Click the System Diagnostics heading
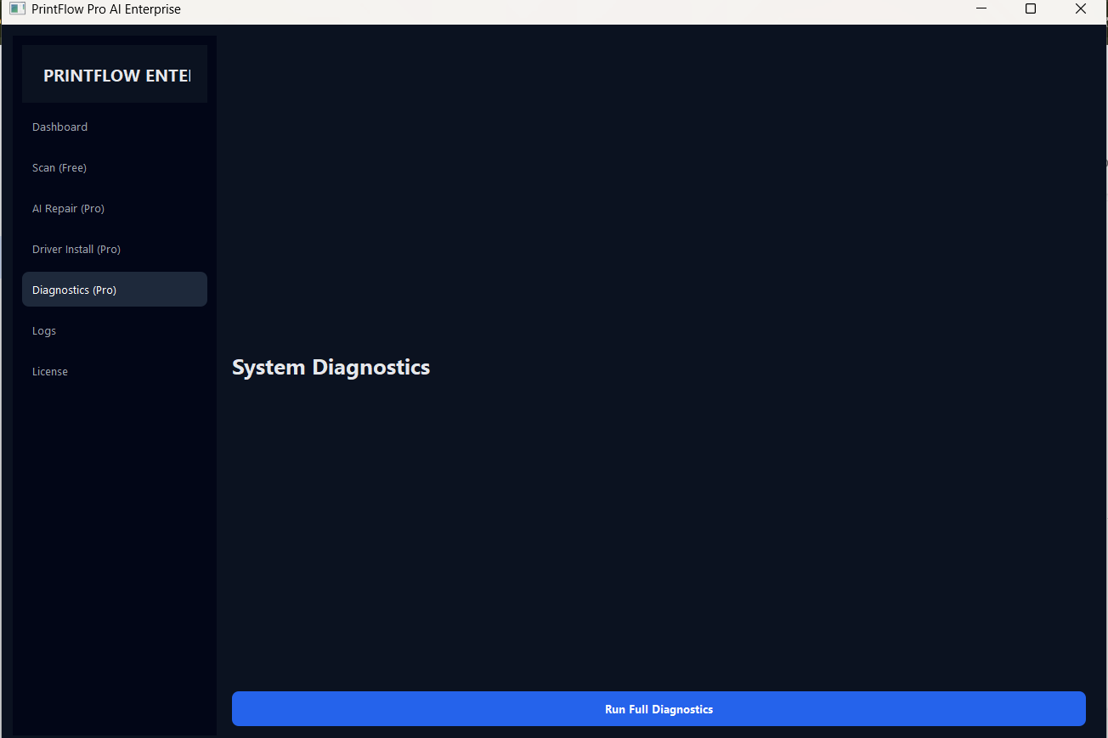The image size is (1108, 738). tap(331, 367)
